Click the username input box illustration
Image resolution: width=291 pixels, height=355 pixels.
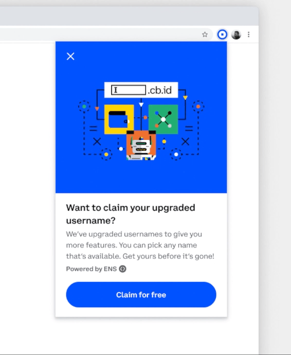coord(129,90)
